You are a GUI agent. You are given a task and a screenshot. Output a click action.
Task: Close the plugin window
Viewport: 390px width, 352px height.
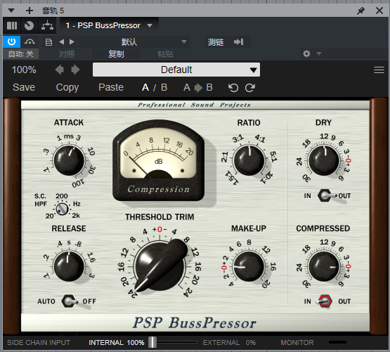379,11
